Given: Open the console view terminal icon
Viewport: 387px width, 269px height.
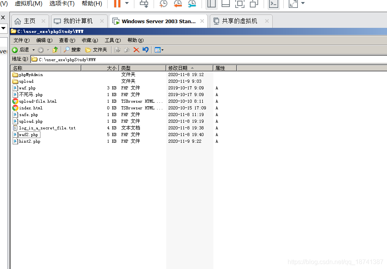Looking at the screenshot, I should point(273,4).
